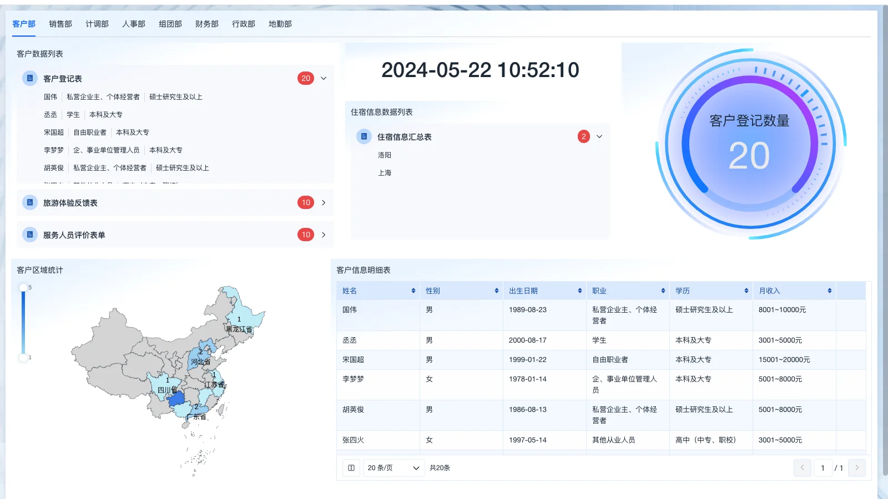
Task: Open the column settings icon in table footer
Action: pos(351,467)
